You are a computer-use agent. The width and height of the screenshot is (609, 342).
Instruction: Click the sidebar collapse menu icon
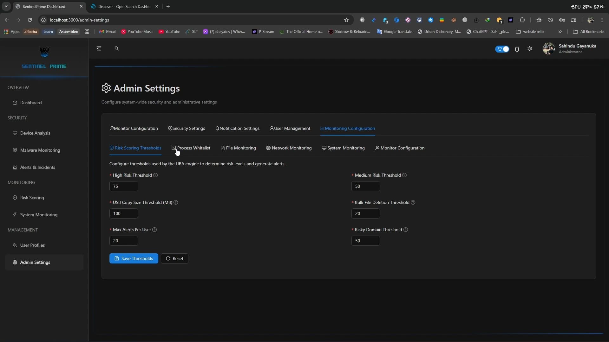point(99,48)
